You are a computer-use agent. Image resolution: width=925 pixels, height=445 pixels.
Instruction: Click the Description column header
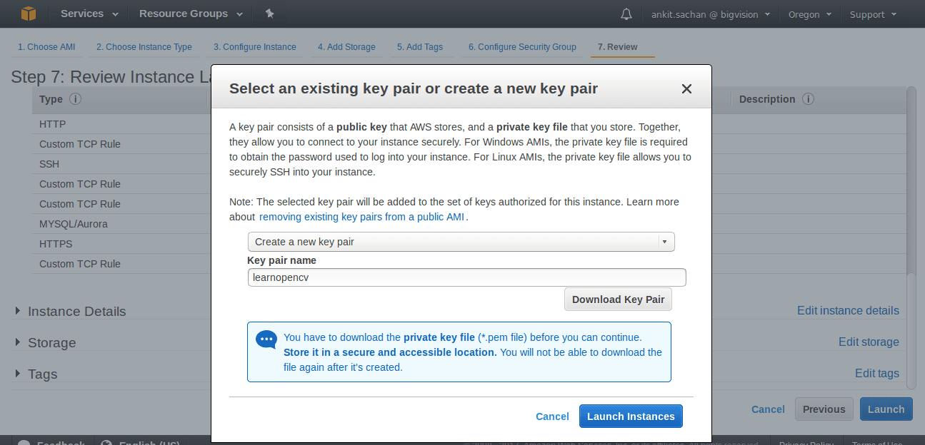click(x=767, y=99)
